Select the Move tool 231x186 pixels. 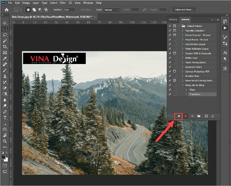click(5, 23)
